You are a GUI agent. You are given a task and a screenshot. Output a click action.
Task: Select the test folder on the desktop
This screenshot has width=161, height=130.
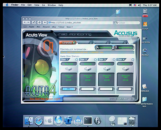[x=118, y=12]
